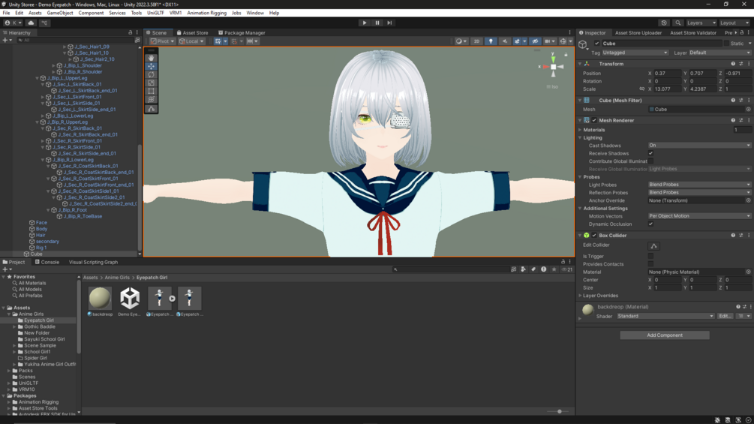Click the Add Component button
This screenshot has height=424, width=754.
[665, 335]
